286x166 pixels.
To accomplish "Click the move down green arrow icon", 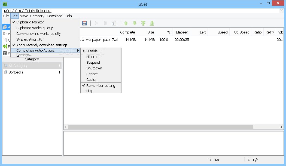I will [x=135, y=23].
